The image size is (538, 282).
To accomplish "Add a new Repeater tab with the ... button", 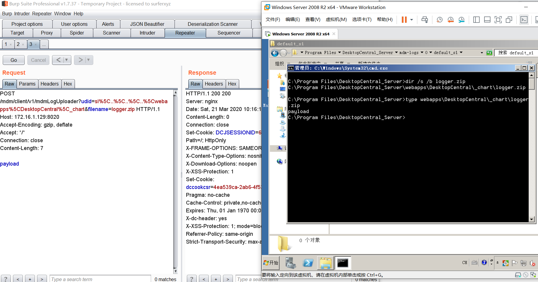I will (44, 44).
